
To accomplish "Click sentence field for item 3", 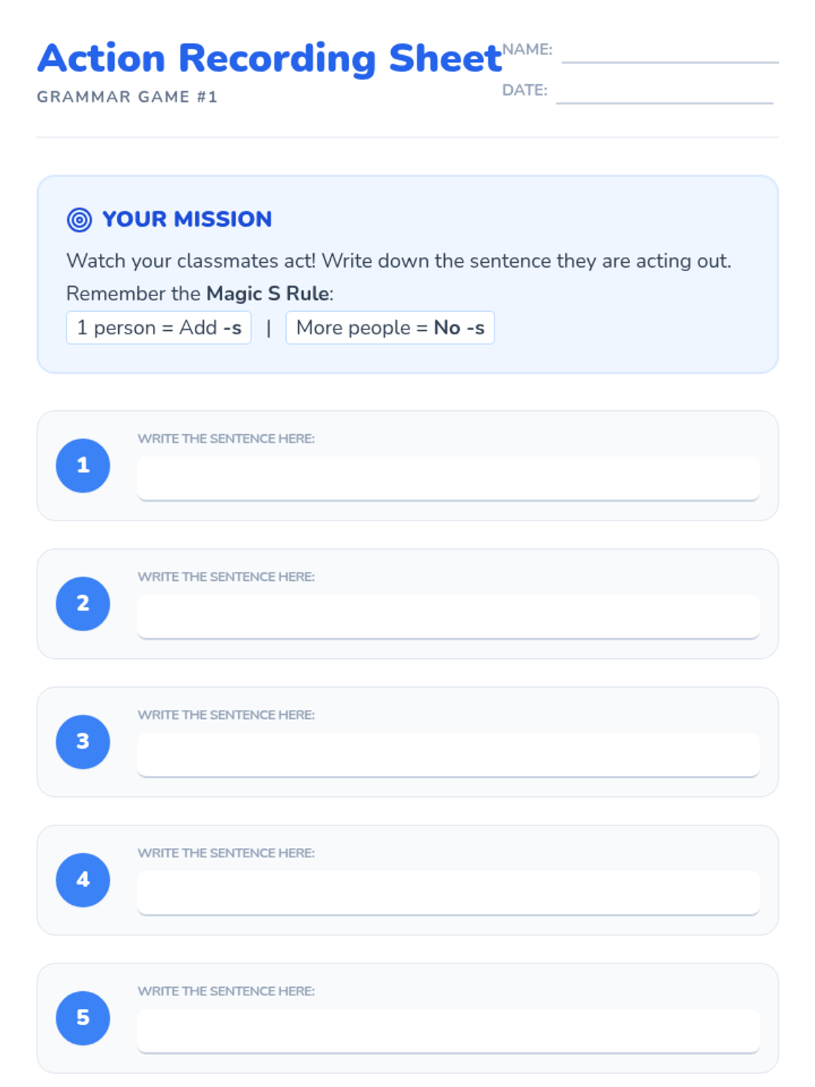I will [448, 754].
